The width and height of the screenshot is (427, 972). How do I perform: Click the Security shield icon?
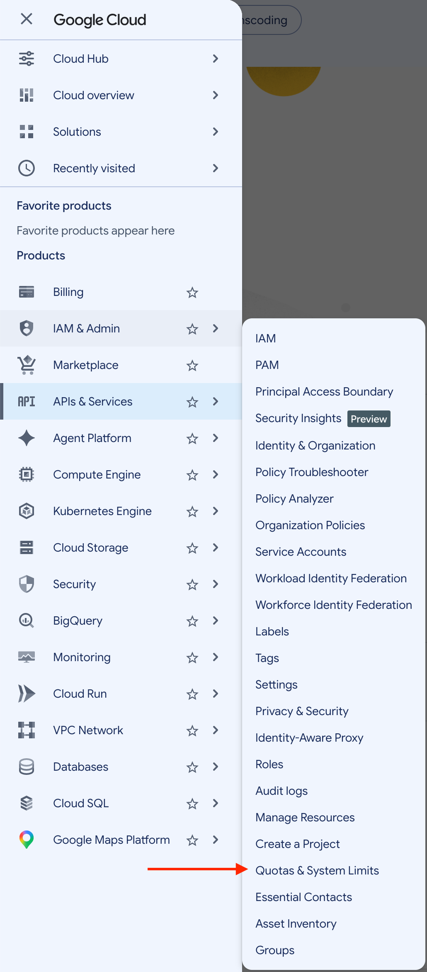27,584
